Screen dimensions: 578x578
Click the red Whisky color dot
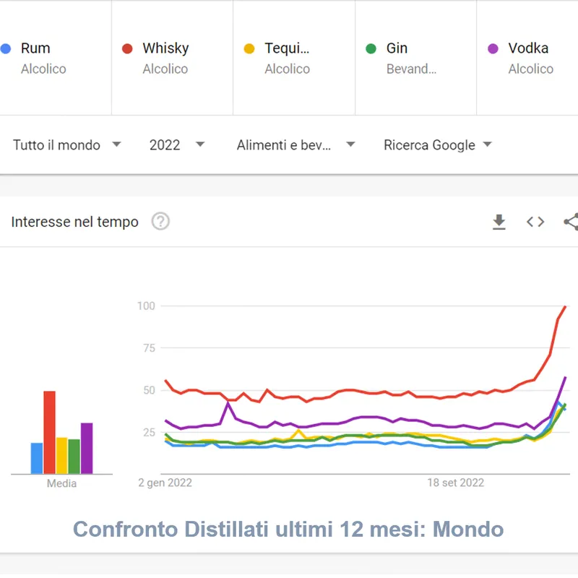128,49
